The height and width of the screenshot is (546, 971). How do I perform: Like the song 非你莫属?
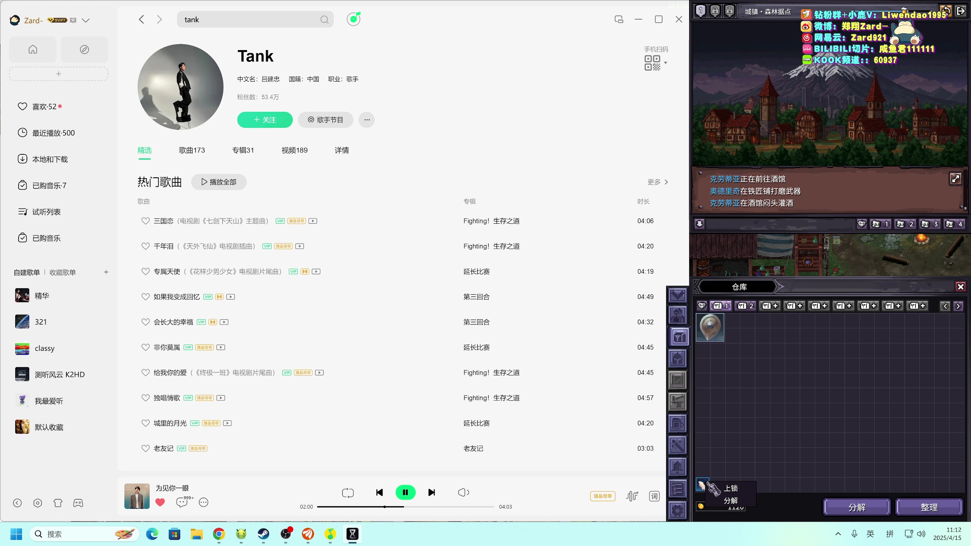(146, 348)
